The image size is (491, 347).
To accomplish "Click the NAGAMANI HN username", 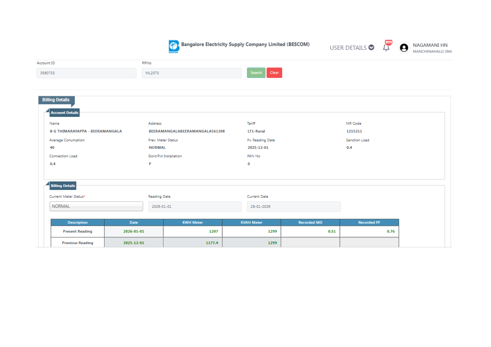I will (x=430, y=45).
